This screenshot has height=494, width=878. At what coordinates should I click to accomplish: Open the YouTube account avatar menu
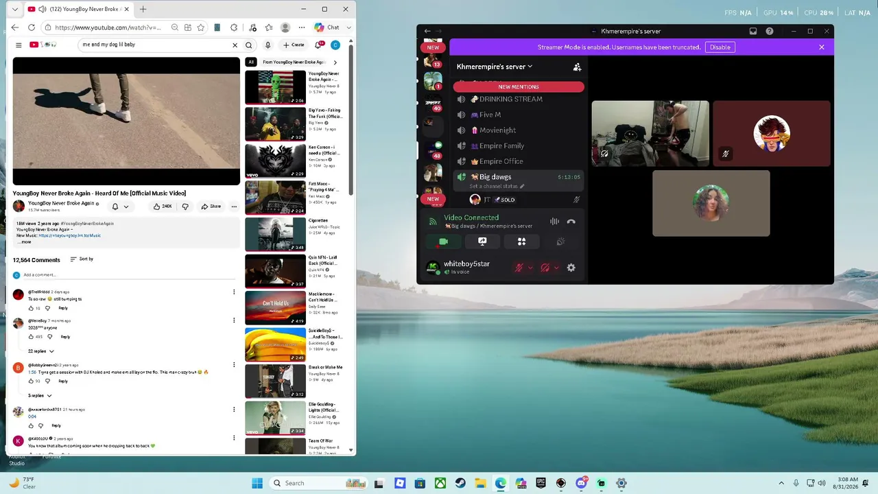tap(335, 45)
